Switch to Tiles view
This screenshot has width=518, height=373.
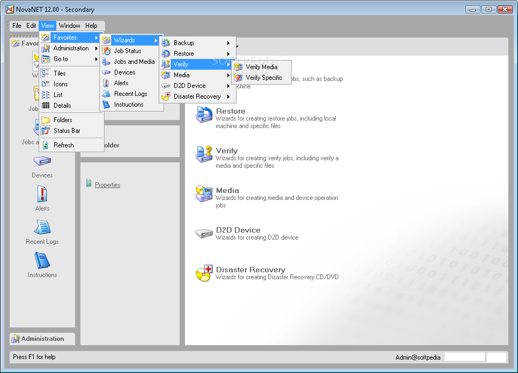click(72, 73)
